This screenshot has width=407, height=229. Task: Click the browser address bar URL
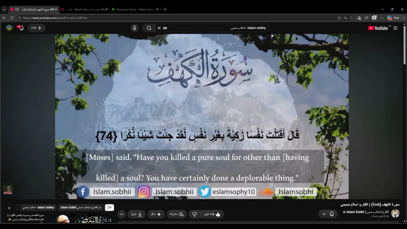point(55,18)
